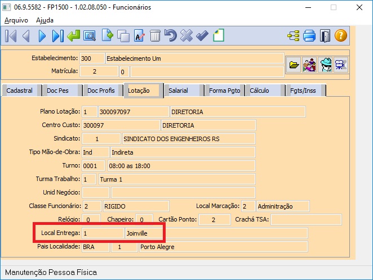This screenshot has width=373, height=280.
Task: Go to the last record
Action: (x=58, y=36)
